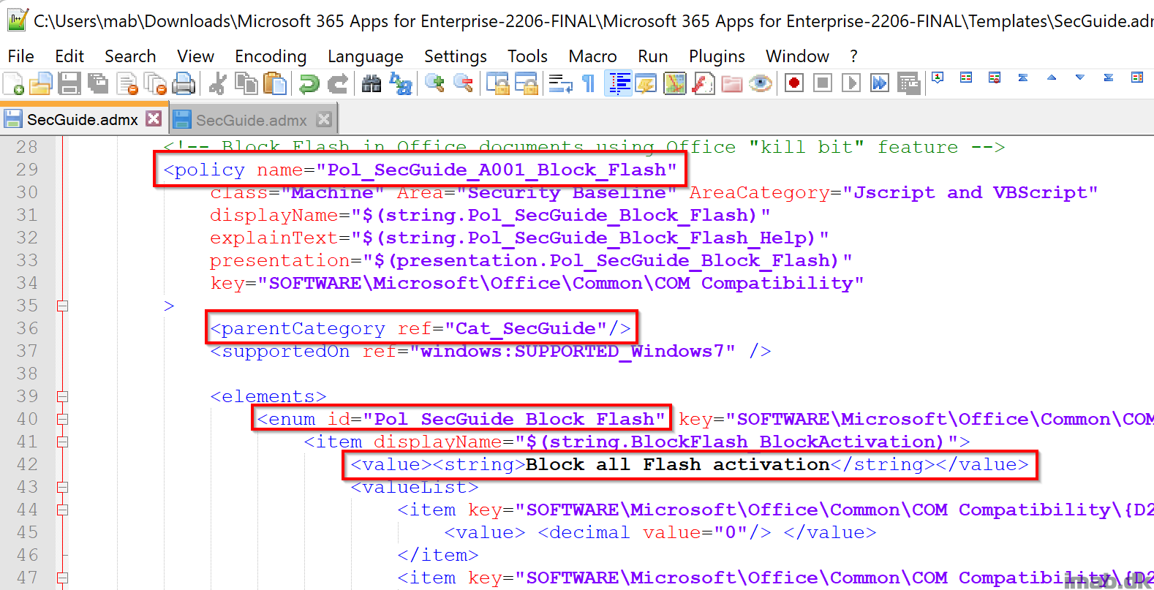Click the Redo arrow icon
1154x590 pixels.
pyautogui.click(x=338, y=84)
